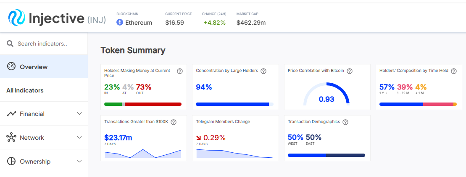
Task: Open the Transaction Demographics title
Action: coord(314,122)
